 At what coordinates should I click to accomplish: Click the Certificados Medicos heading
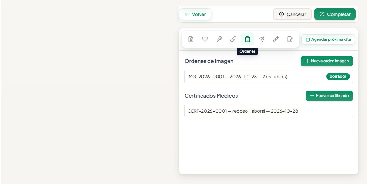(211, 96)
